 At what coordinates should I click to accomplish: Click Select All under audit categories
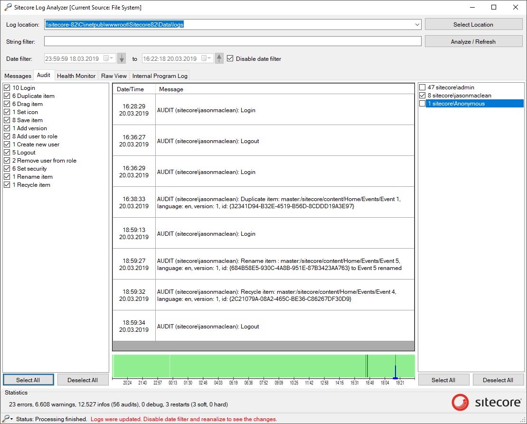[28, 380]
